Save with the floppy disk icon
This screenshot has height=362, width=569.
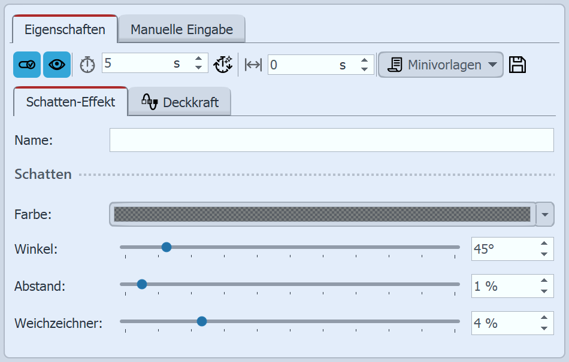pyautogui.click(x=517, y=65)
